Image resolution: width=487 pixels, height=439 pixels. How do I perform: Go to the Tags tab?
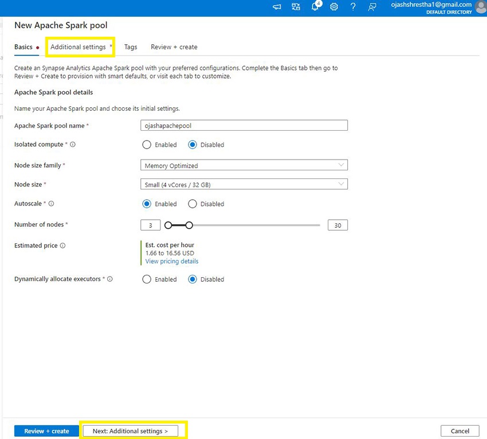point(131,47)
